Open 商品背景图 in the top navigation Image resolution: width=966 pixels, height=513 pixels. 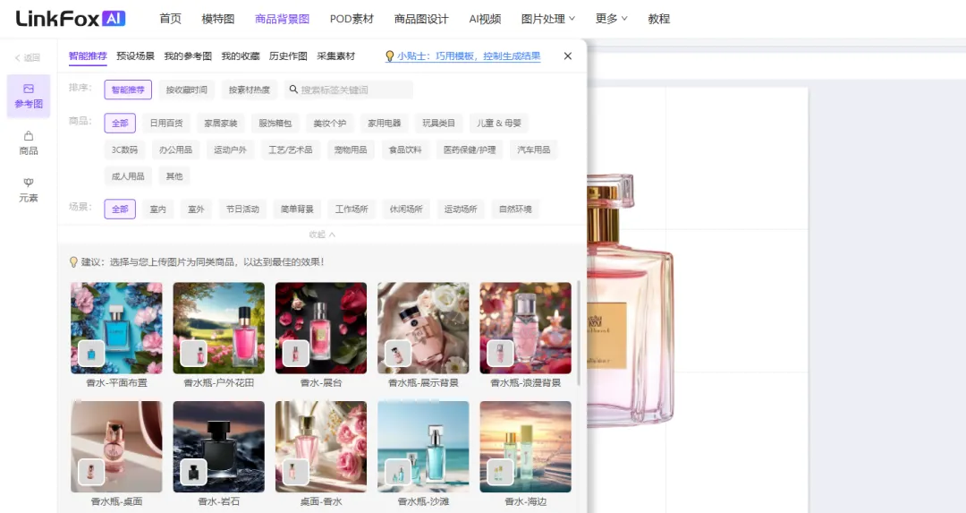282,19
